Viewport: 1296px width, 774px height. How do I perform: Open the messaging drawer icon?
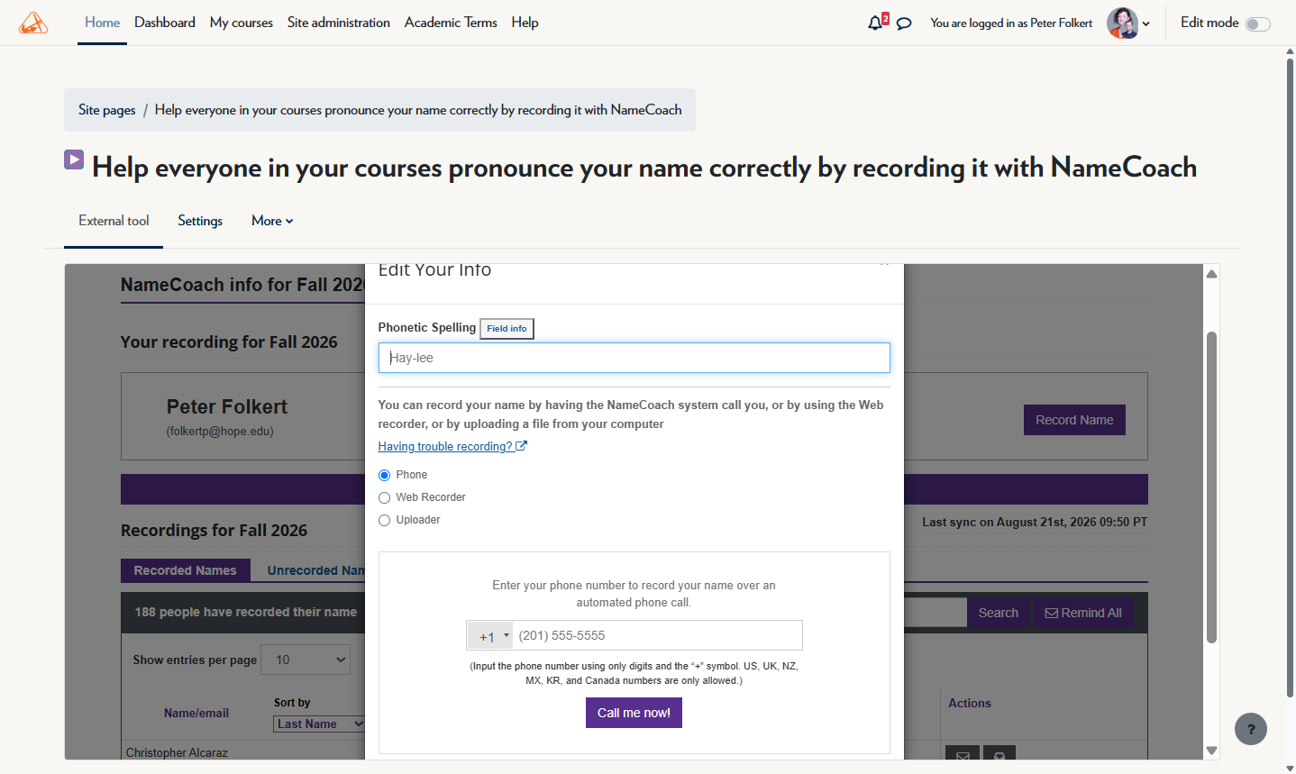tap(904, 23)
